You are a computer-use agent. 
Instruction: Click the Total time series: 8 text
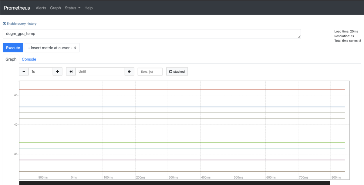[348, 41]
